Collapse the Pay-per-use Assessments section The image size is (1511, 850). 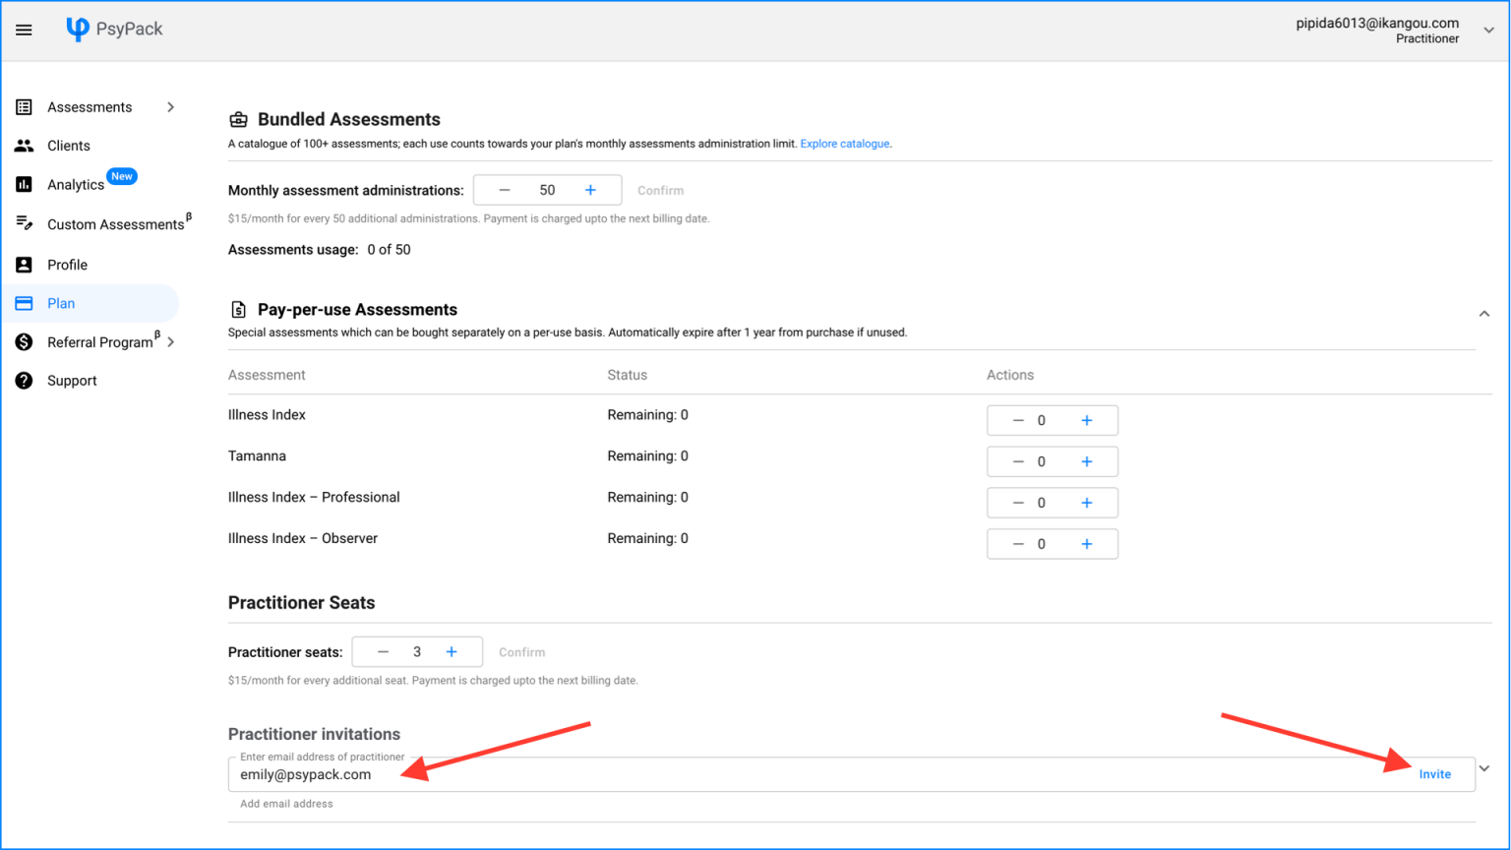[1483, 313]
